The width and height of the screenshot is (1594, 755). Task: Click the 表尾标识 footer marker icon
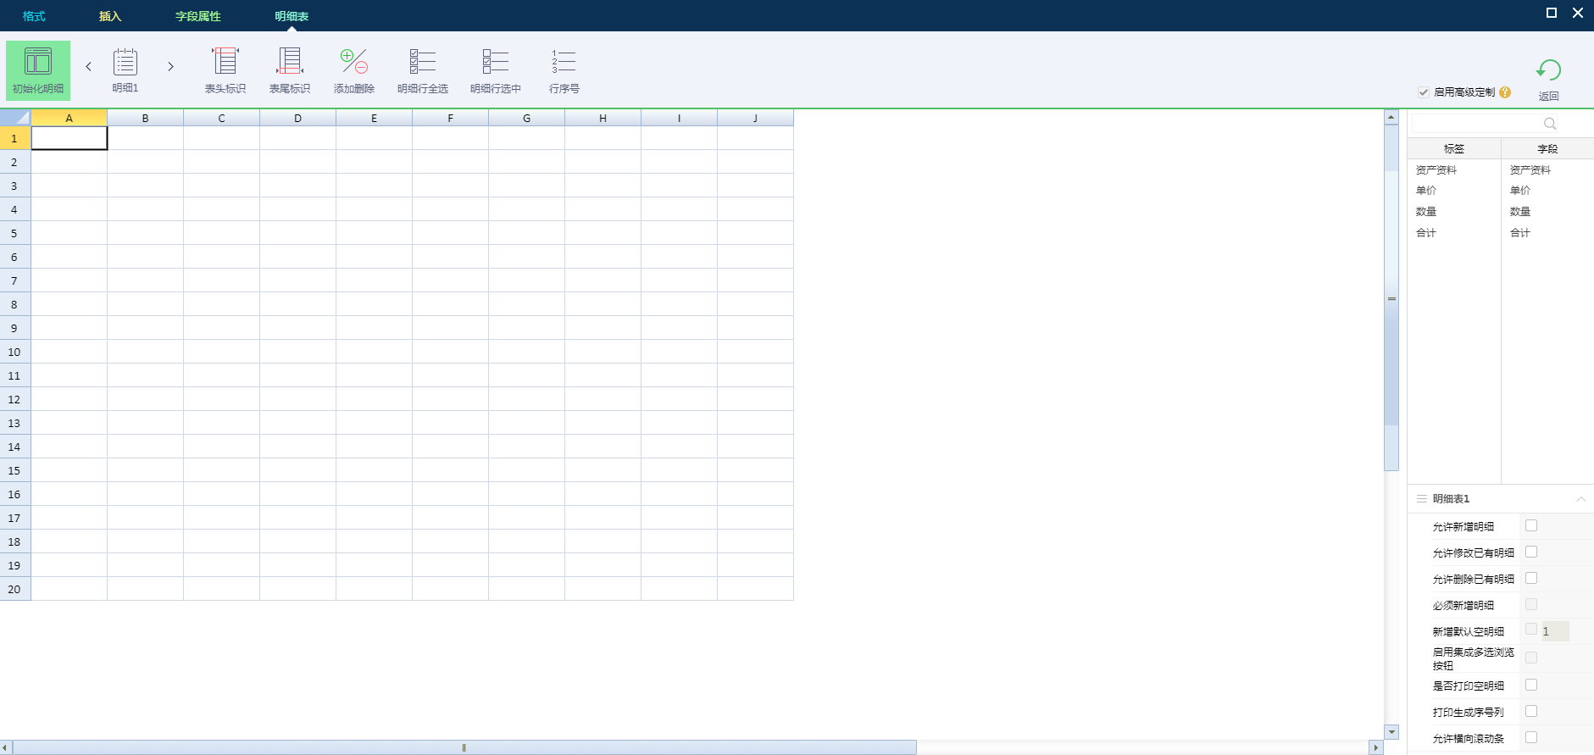(290, 63)
